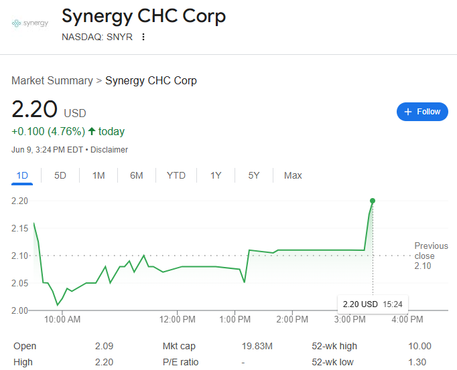Click the High value 2.20
The height and width of the screenshot is (370, 457).
click(104, 362)
